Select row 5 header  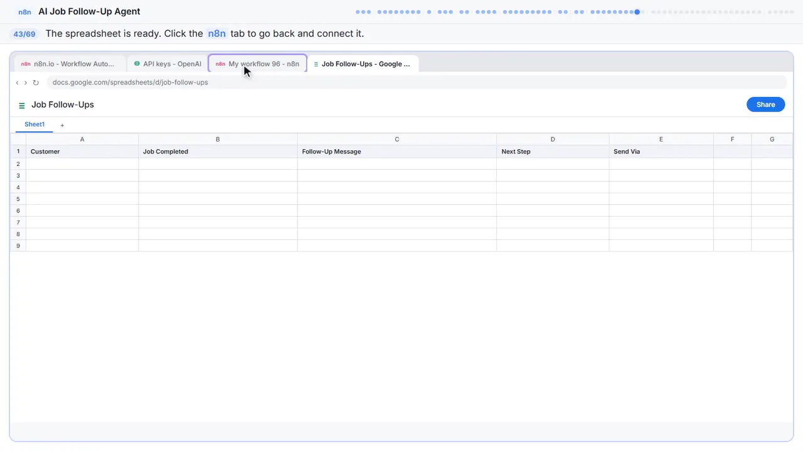tap(18, 199)
